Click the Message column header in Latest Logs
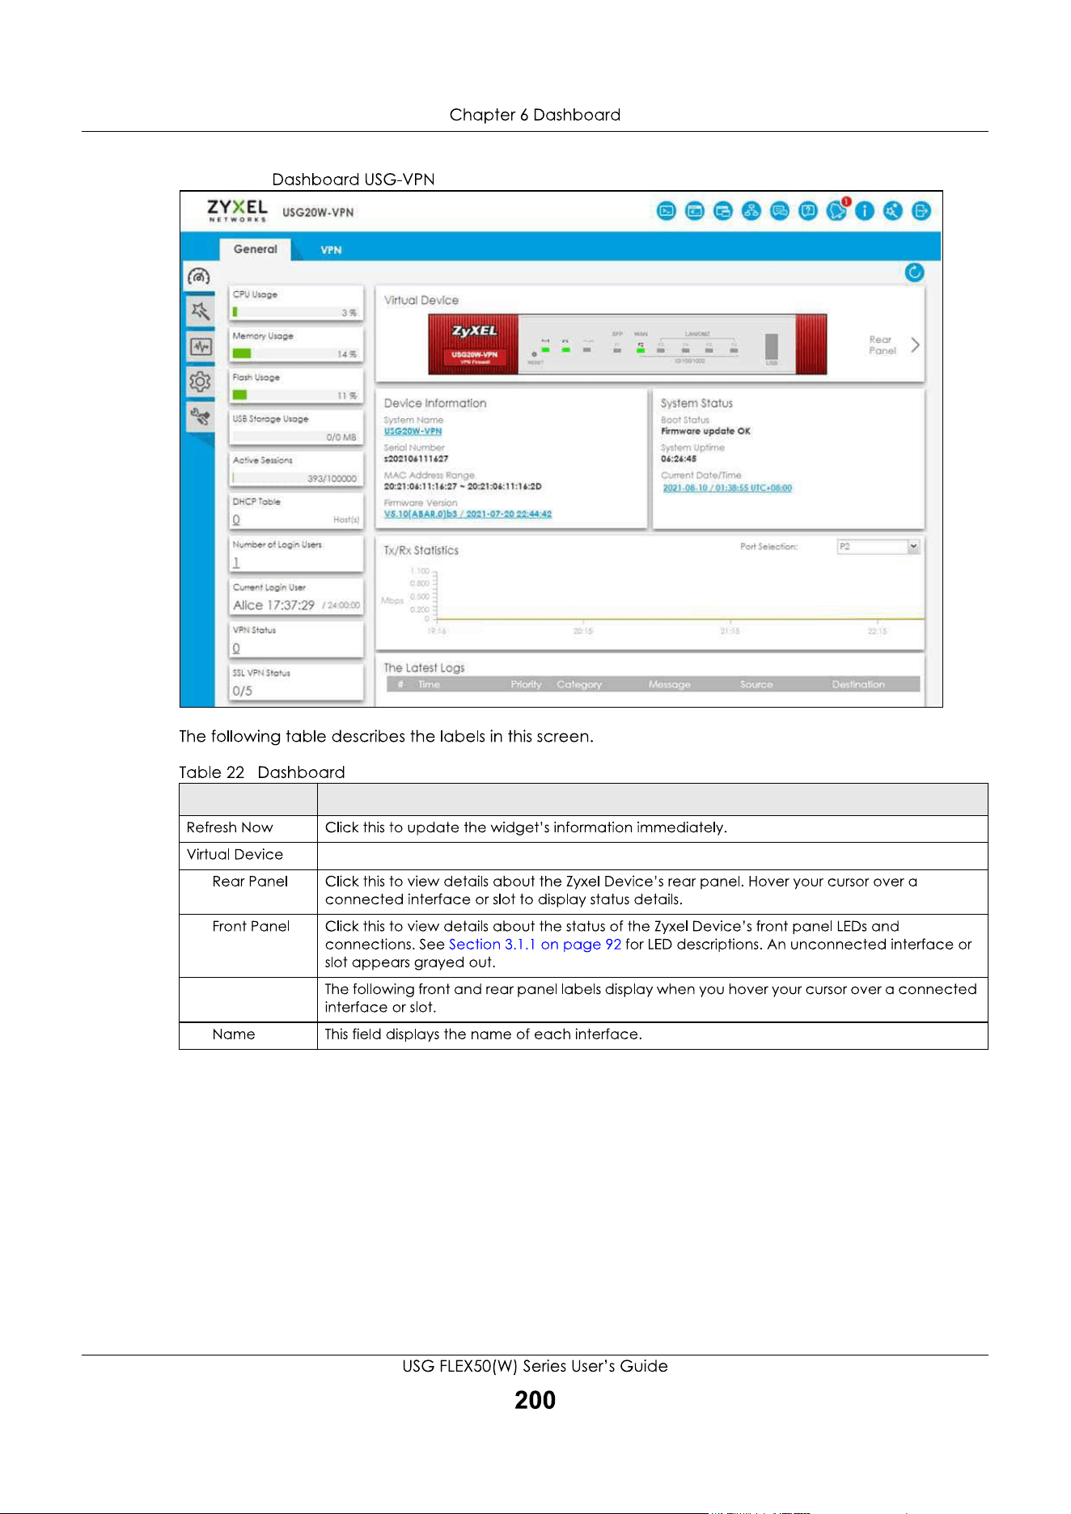 pyautogui.click(x=670, y=685)
